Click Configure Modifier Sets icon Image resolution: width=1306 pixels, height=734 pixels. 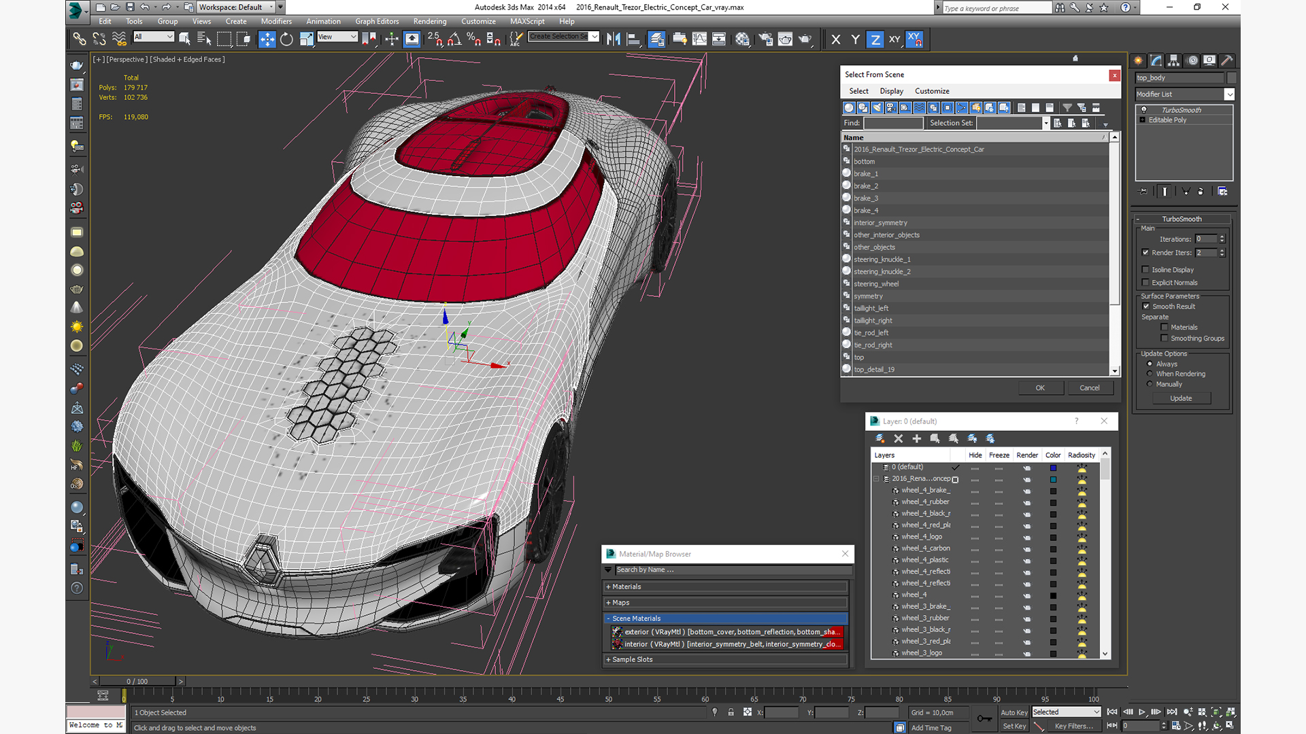click(1222, 192)
